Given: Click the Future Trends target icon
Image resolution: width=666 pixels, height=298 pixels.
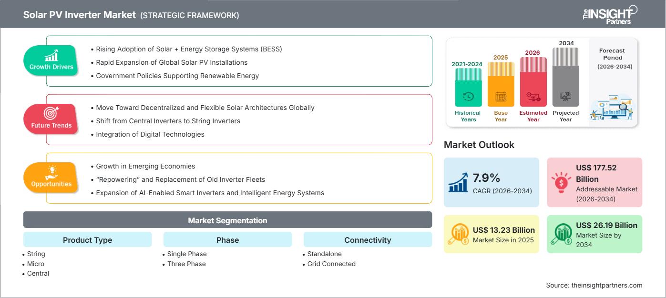Looking at the screenshot, I should click(x=51, y=113).
